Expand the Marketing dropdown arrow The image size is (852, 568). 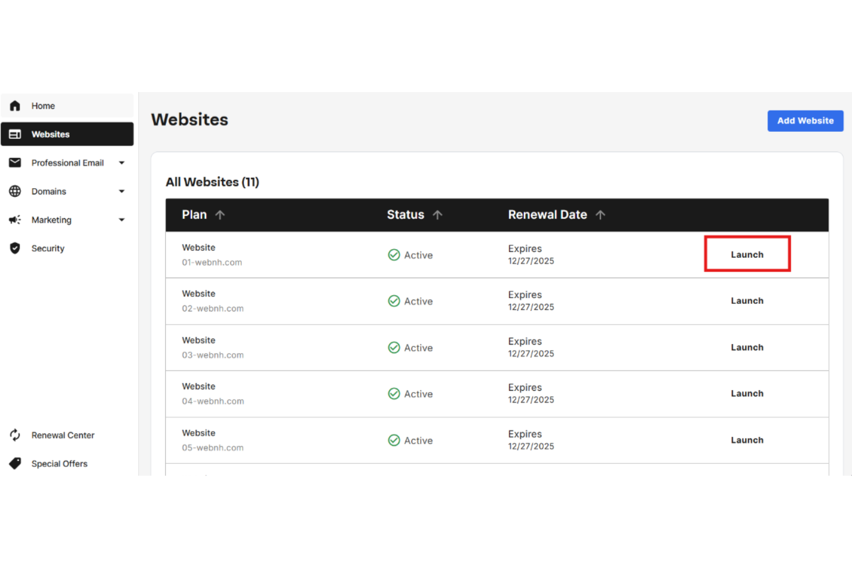[121, 219]
